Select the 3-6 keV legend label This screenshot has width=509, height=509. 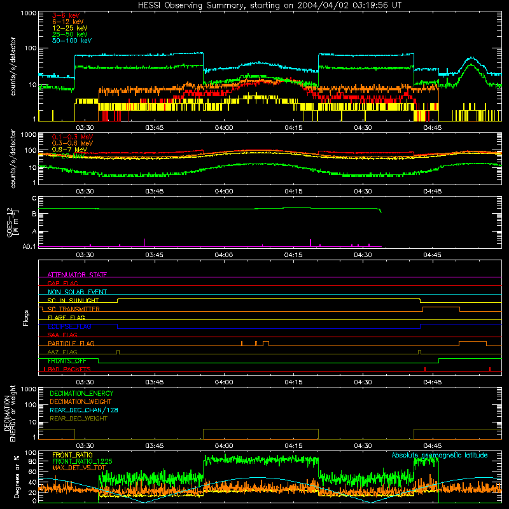(x=66, y=15)
